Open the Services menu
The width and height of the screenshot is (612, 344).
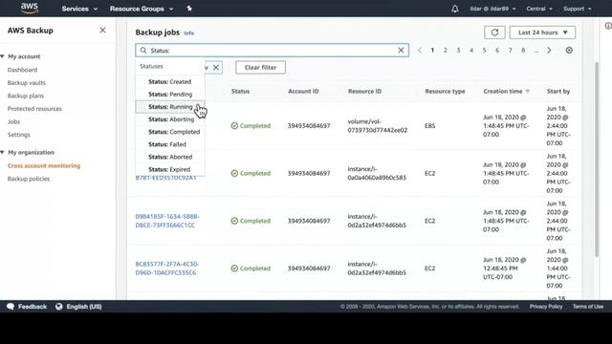(79, 9)
